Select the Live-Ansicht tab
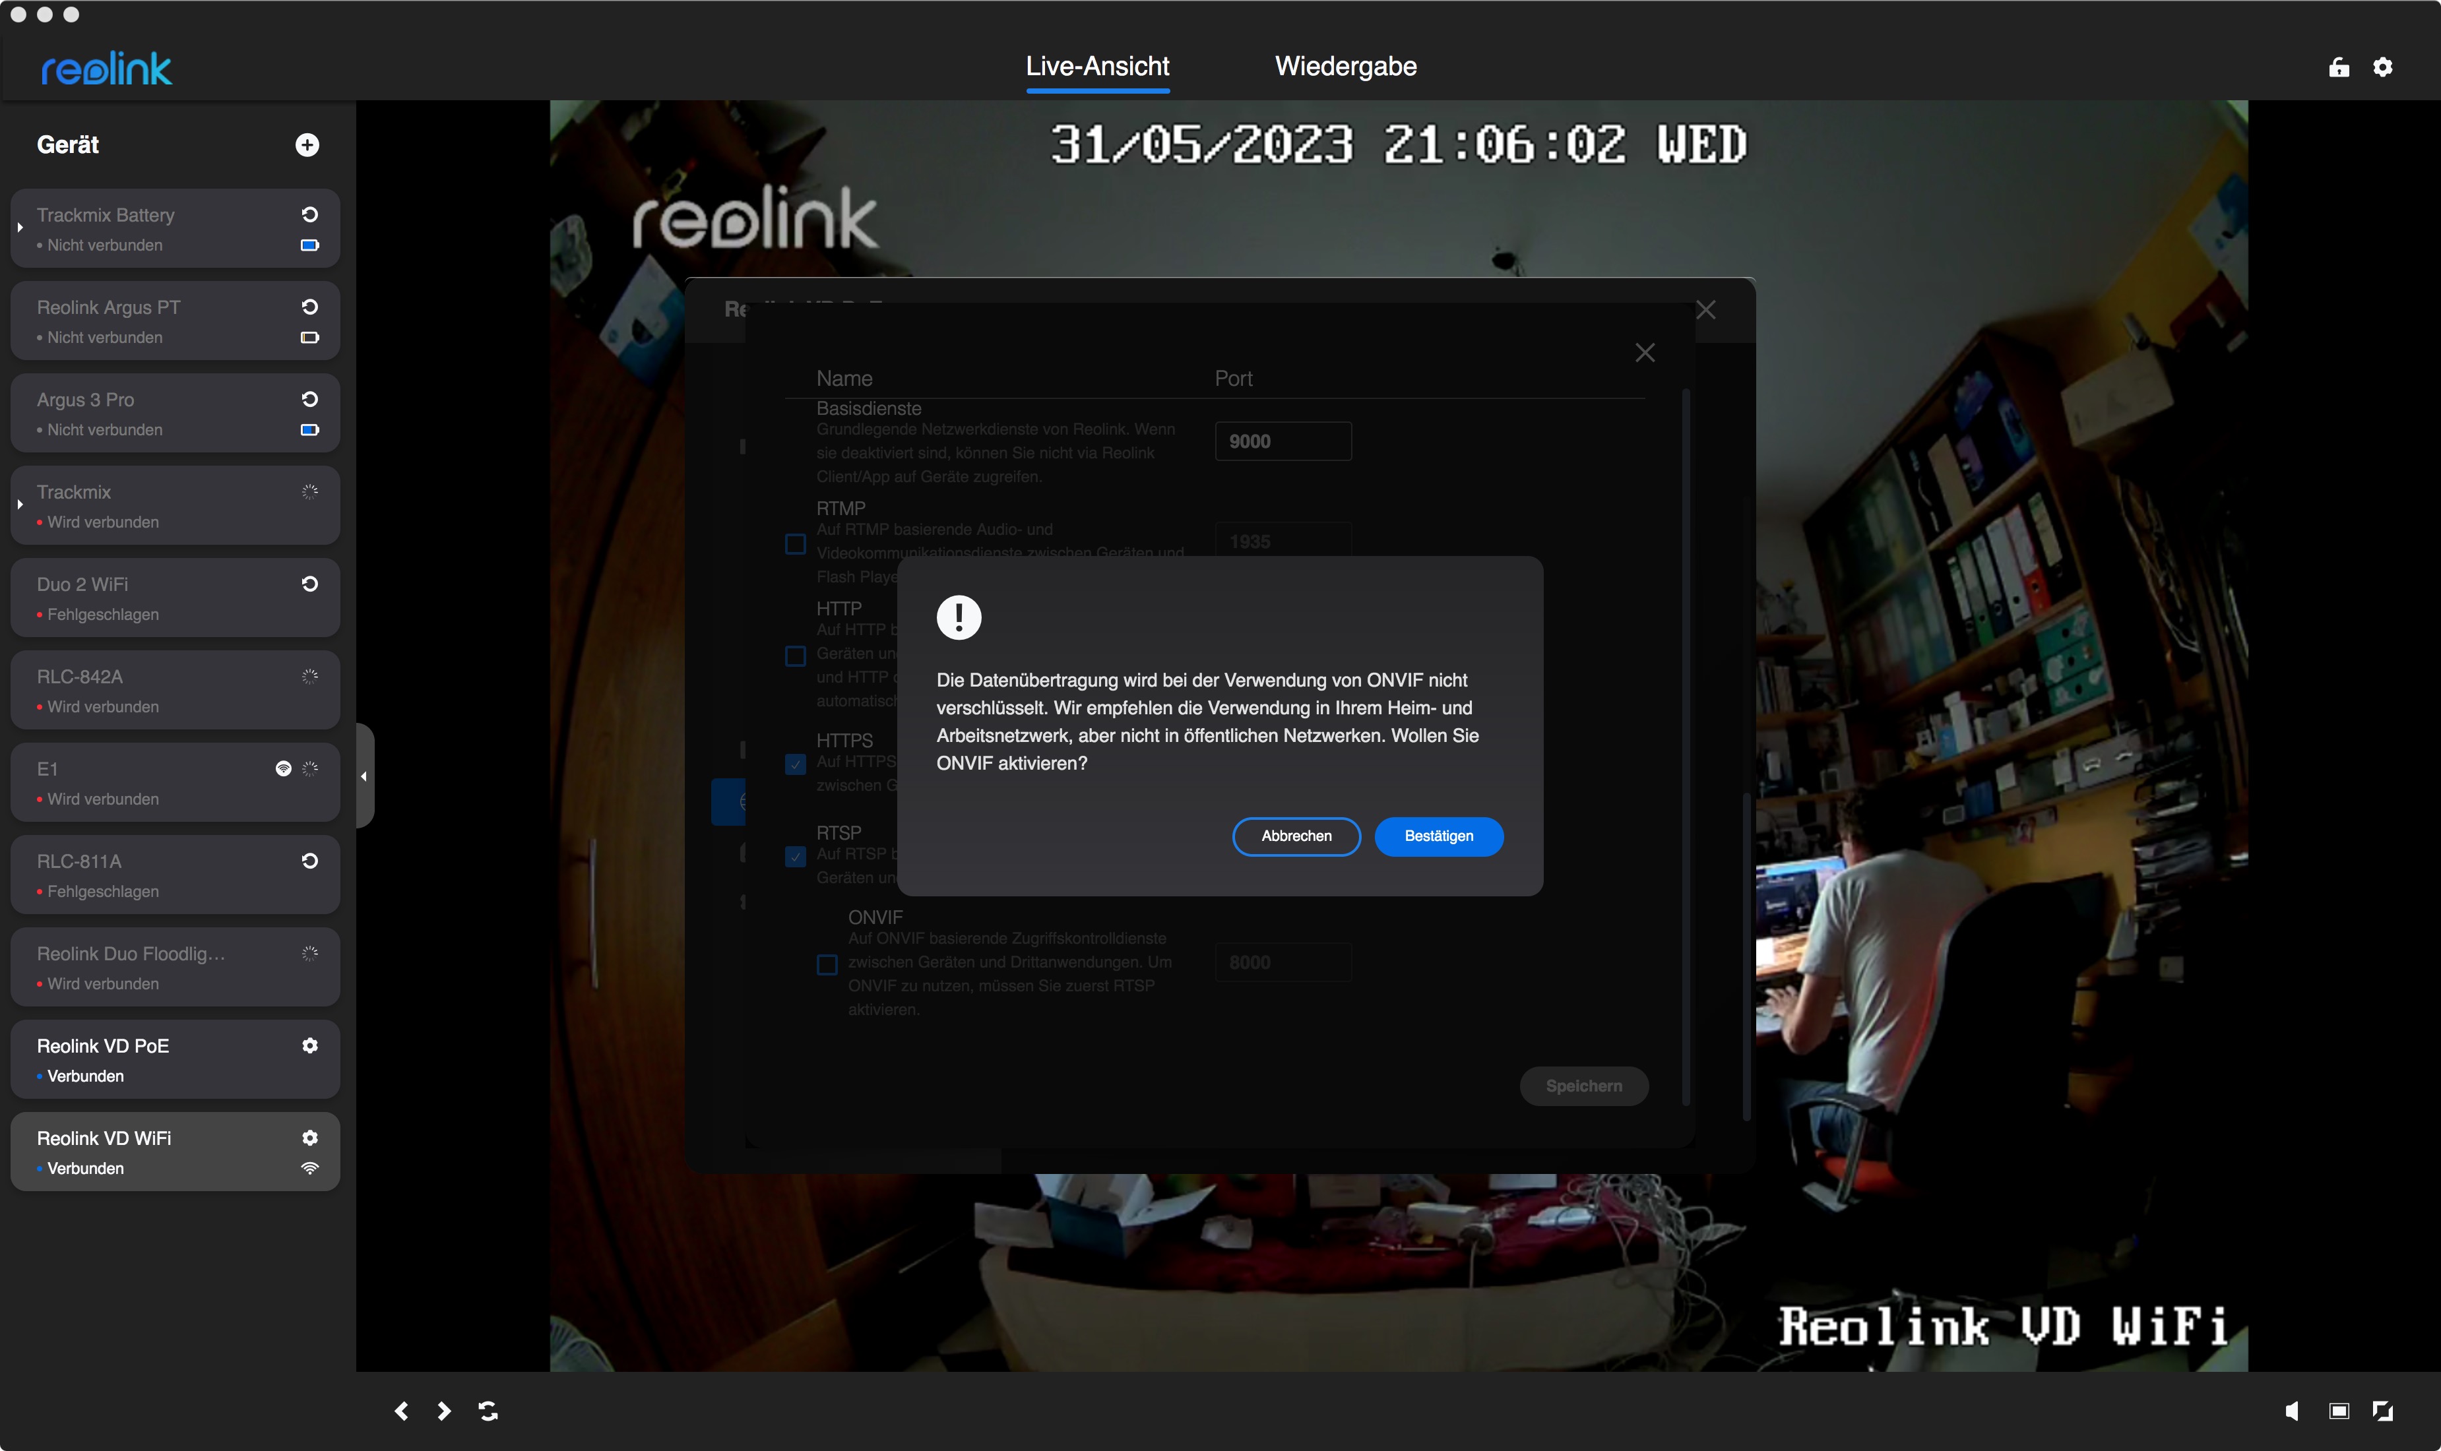 click(x=1097, y=67)
